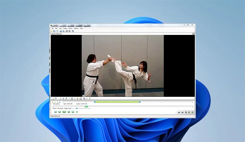The height and width of the screenshot is (142, 245).
Task: Select the line drawing tool
Action: [69, 99]
